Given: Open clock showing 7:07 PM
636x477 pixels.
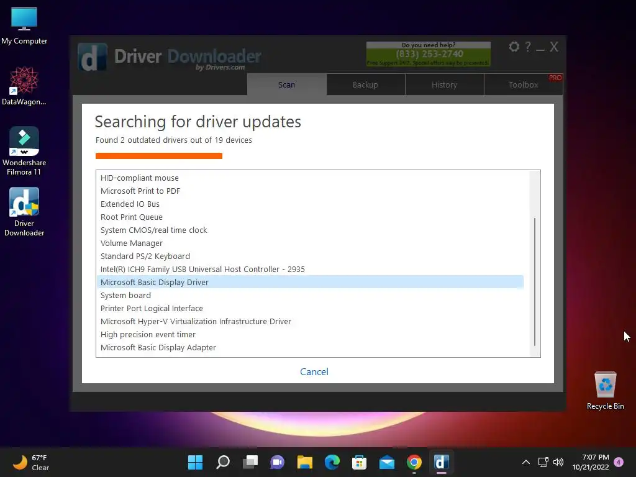Looking at the screenshot, I should tap(591, 462).
